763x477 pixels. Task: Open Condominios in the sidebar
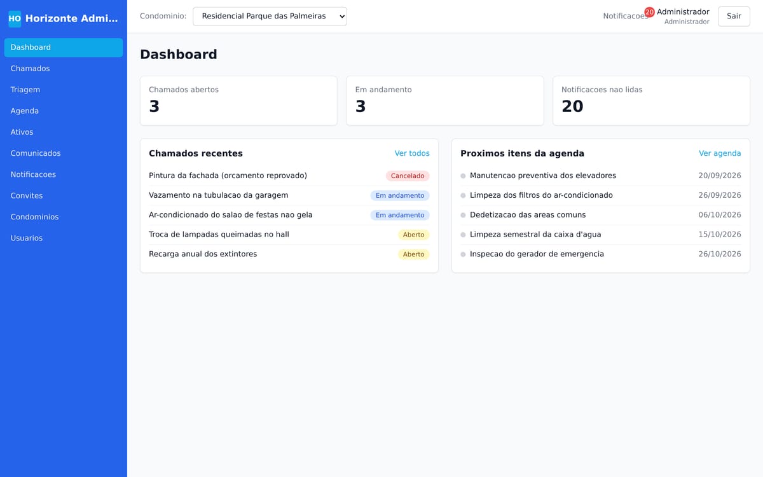point(64,217)
